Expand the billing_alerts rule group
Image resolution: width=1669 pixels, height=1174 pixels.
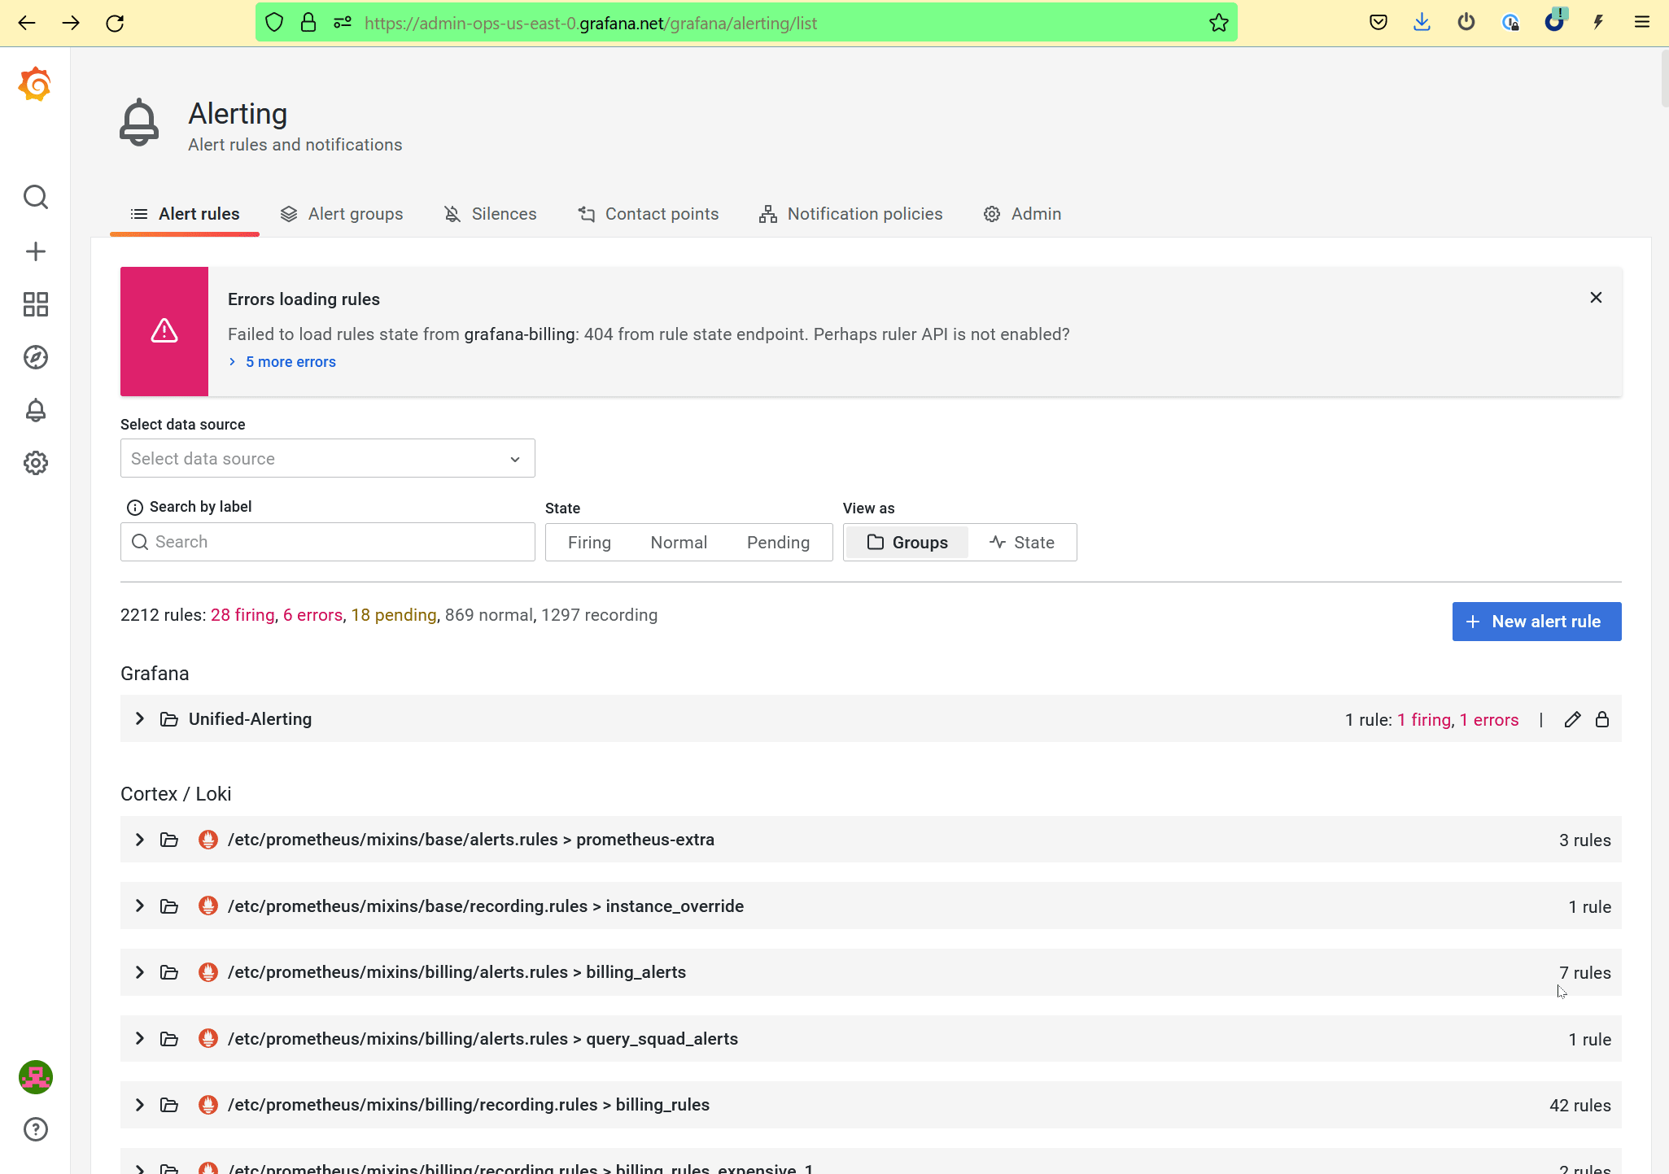[x=138, y=972]
